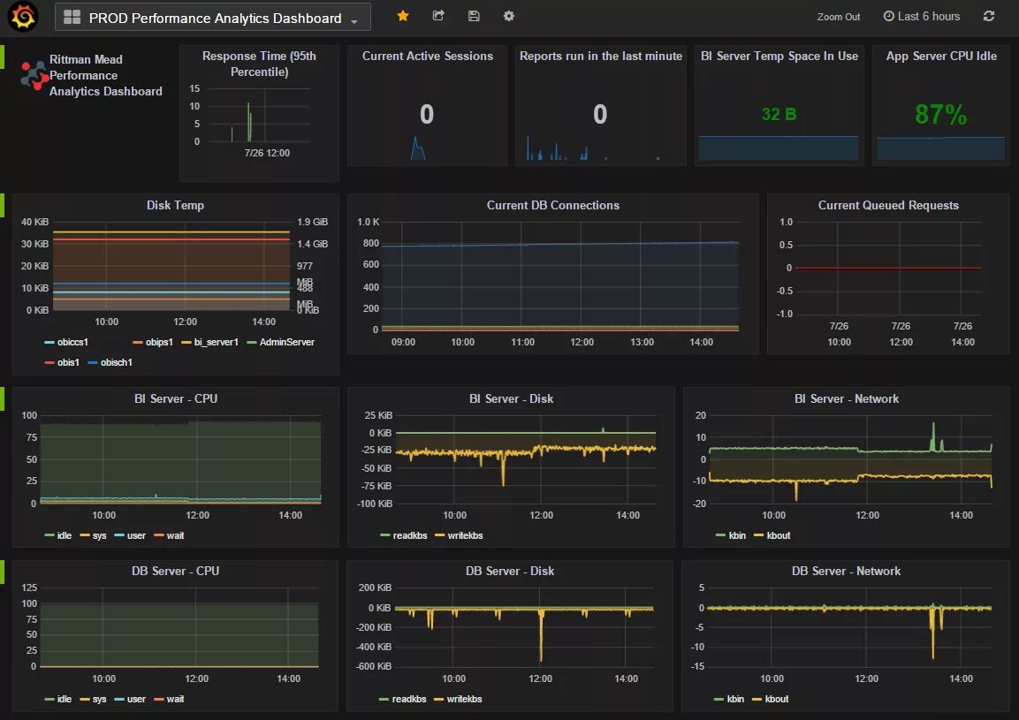Click the Zoom Out button
Image resolution: width=1019 pixels, height=720 pixels.
(x=839, y=17)
